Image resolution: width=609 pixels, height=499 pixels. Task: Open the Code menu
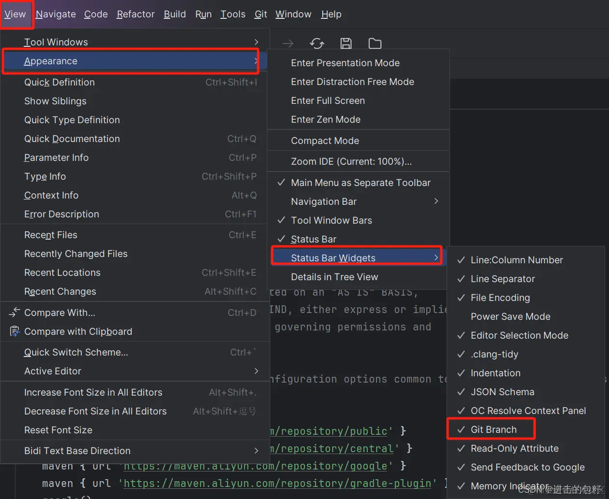pos(96,14)
